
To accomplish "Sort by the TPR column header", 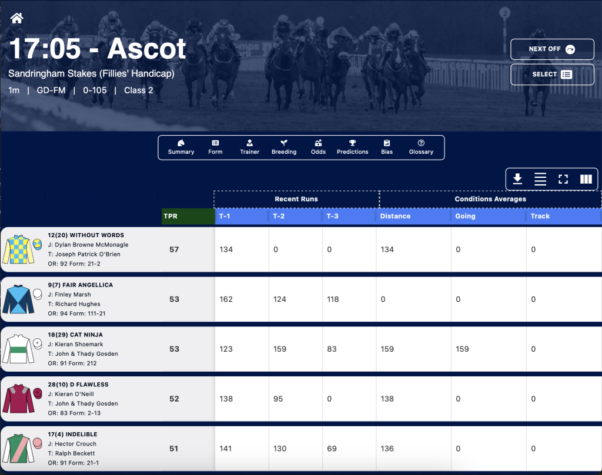I will (x=188, y=216).
